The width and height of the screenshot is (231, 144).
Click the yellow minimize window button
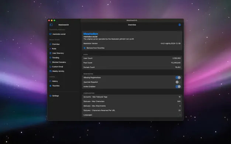(52, 21)
